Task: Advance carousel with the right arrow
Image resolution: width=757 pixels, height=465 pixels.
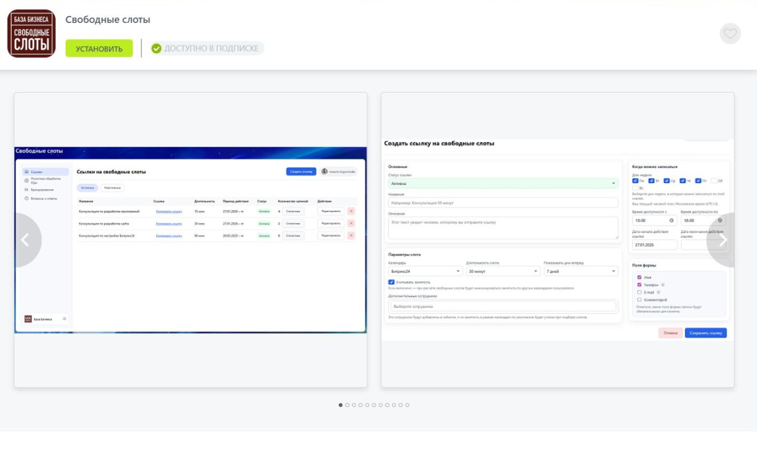Action: pos(722,240)
